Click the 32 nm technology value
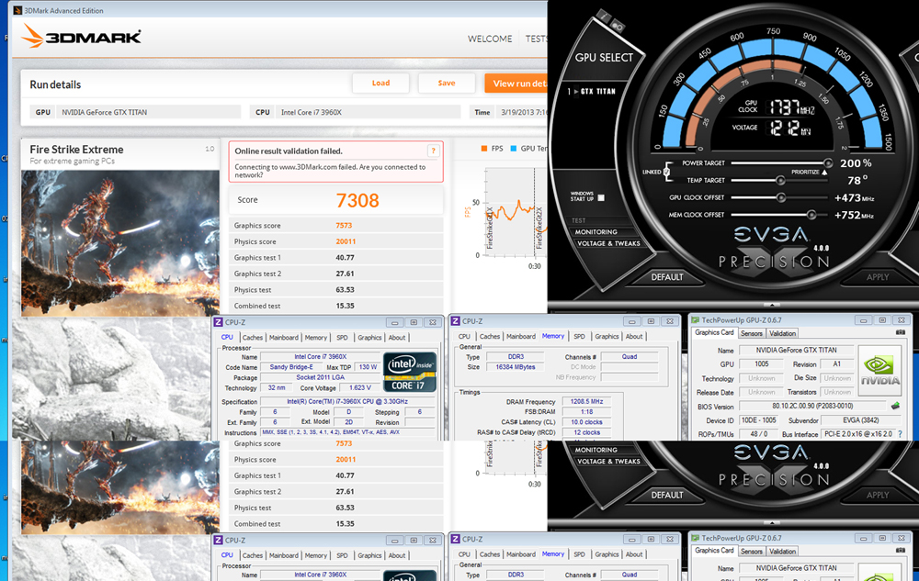The image size is (919, 581). click(x=277, y=388)
